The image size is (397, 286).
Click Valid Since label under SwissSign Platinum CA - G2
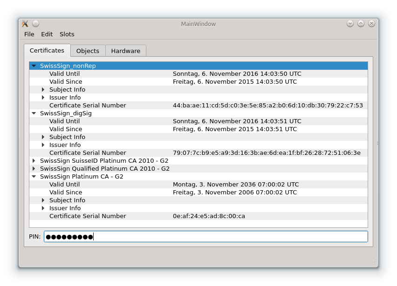pyautogui.click(x=66, y=192)
